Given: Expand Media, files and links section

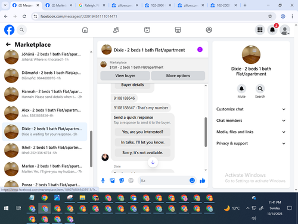Looking at the screenshot, I should point(251,132).
